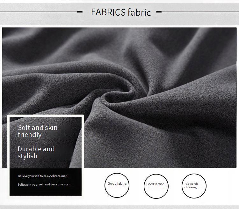The height and width of the screenshot is (209, 239).
Task: Click the thin line left of the heading
Action: click(38, 12)
